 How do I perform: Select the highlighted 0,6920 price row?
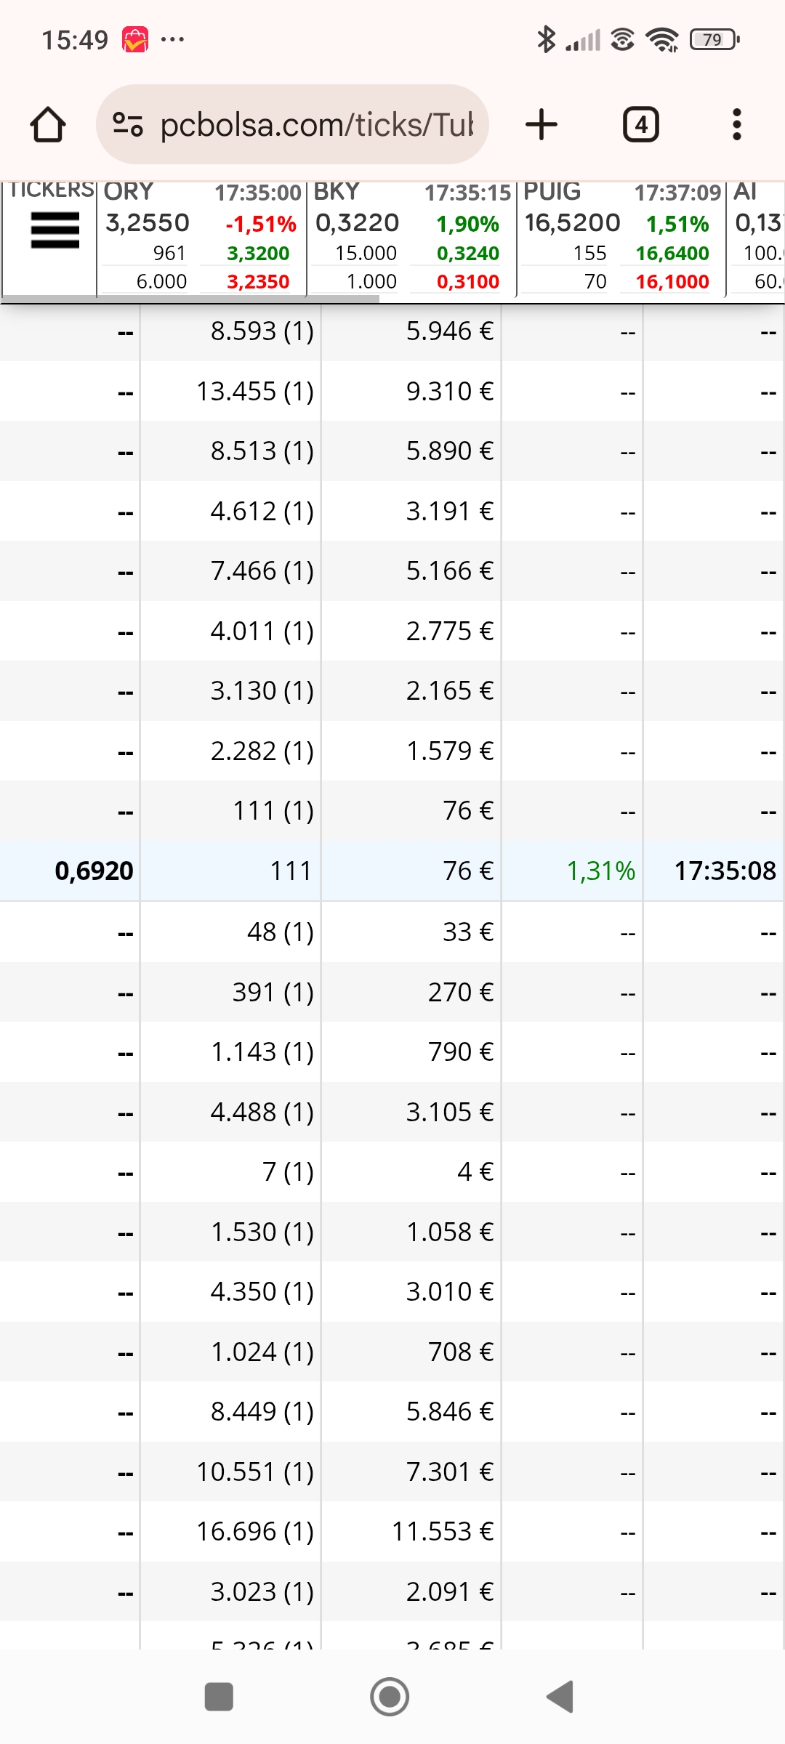pyautogui.click(x=392, y=871)
